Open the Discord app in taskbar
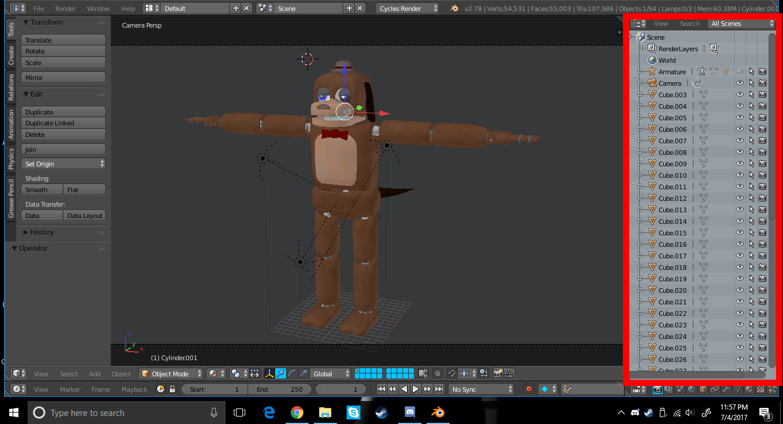 pyautogui.click(x=410, y=412)
